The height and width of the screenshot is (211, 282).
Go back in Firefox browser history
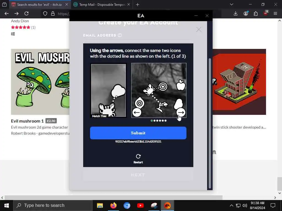tap(7, 13)
